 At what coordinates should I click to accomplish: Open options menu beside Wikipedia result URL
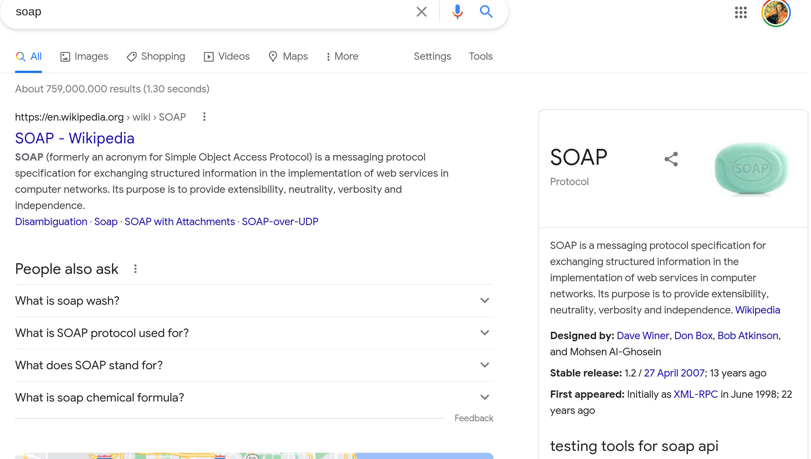[x=204, y=117]
